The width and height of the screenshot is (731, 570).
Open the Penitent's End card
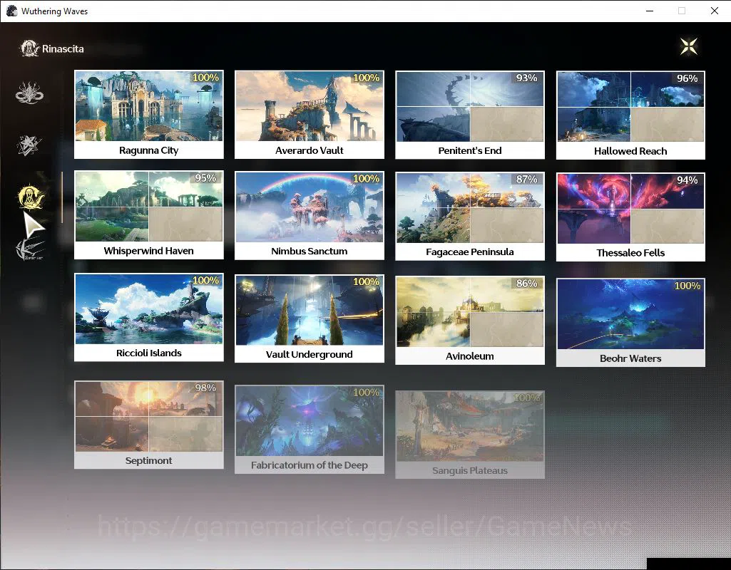click(470, 115)
